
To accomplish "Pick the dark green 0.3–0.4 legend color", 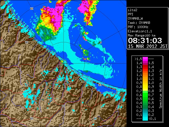I will (x=145, y=107).
